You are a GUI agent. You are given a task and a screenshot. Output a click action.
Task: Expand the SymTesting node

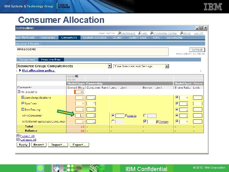(23, 109)
